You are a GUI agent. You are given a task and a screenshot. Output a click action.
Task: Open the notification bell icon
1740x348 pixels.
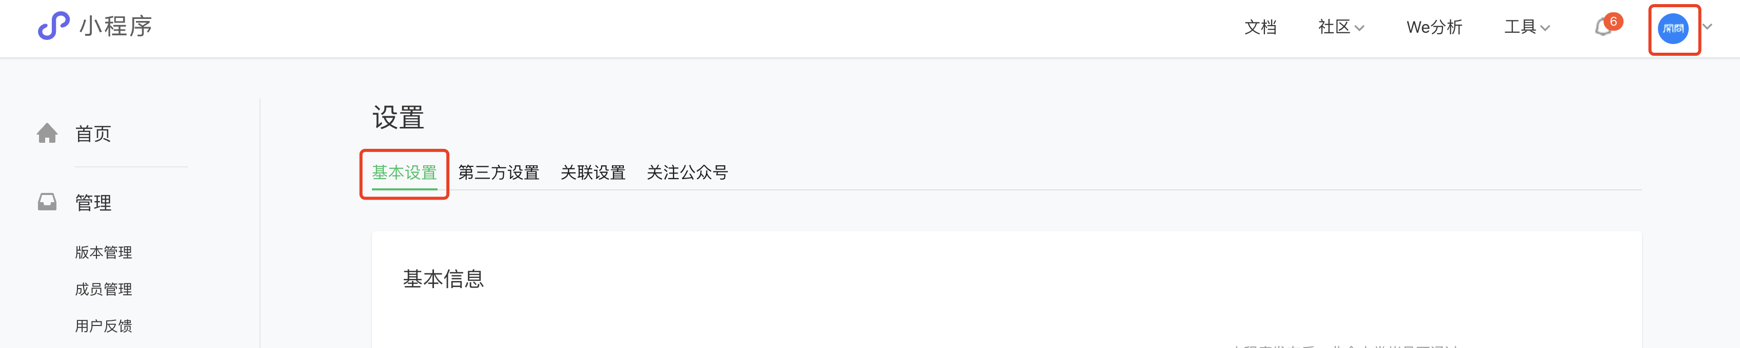click(x=1603, y=28)
